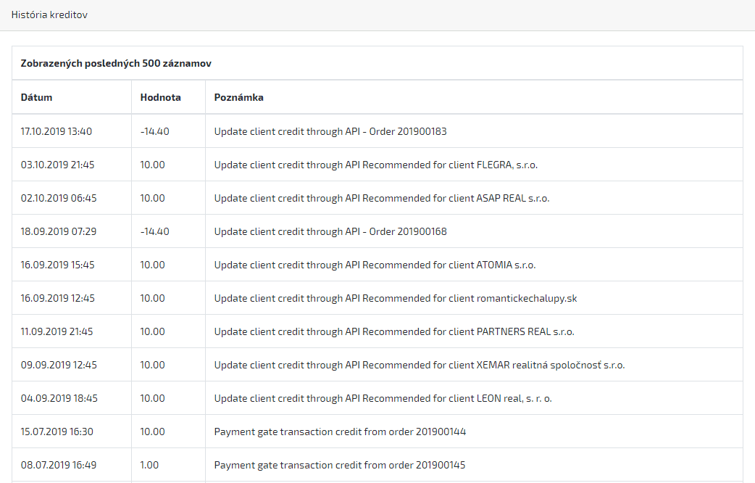Click the 18.09.2019 07:29 date cell
This screenshot has height=483, width=755.
(x=57, y=231)
